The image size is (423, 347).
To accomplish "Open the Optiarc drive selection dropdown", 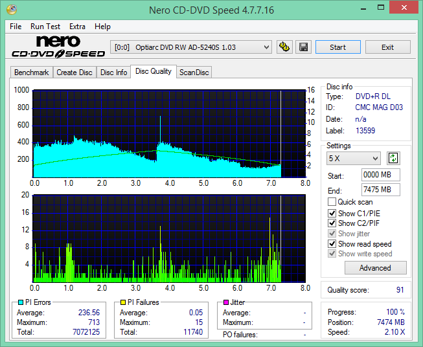I will tap(191, 47).
